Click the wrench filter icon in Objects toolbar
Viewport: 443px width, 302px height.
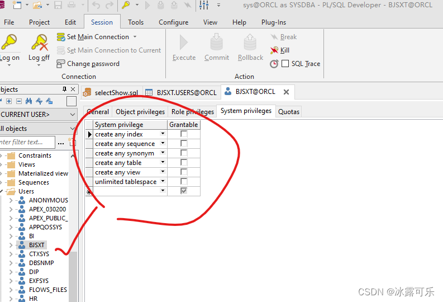39,101
